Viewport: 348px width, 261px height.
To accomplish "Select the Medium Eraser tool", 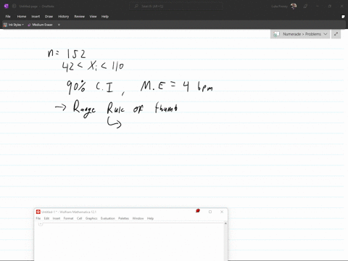I will [x=40, y=25].
